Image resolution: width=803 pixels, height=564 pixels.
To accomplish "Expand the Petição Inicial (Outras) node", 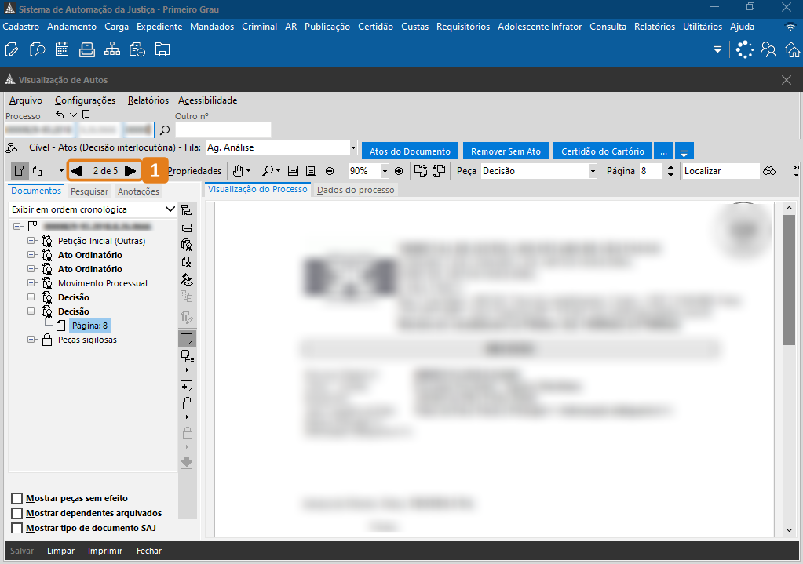I will 31,241.
